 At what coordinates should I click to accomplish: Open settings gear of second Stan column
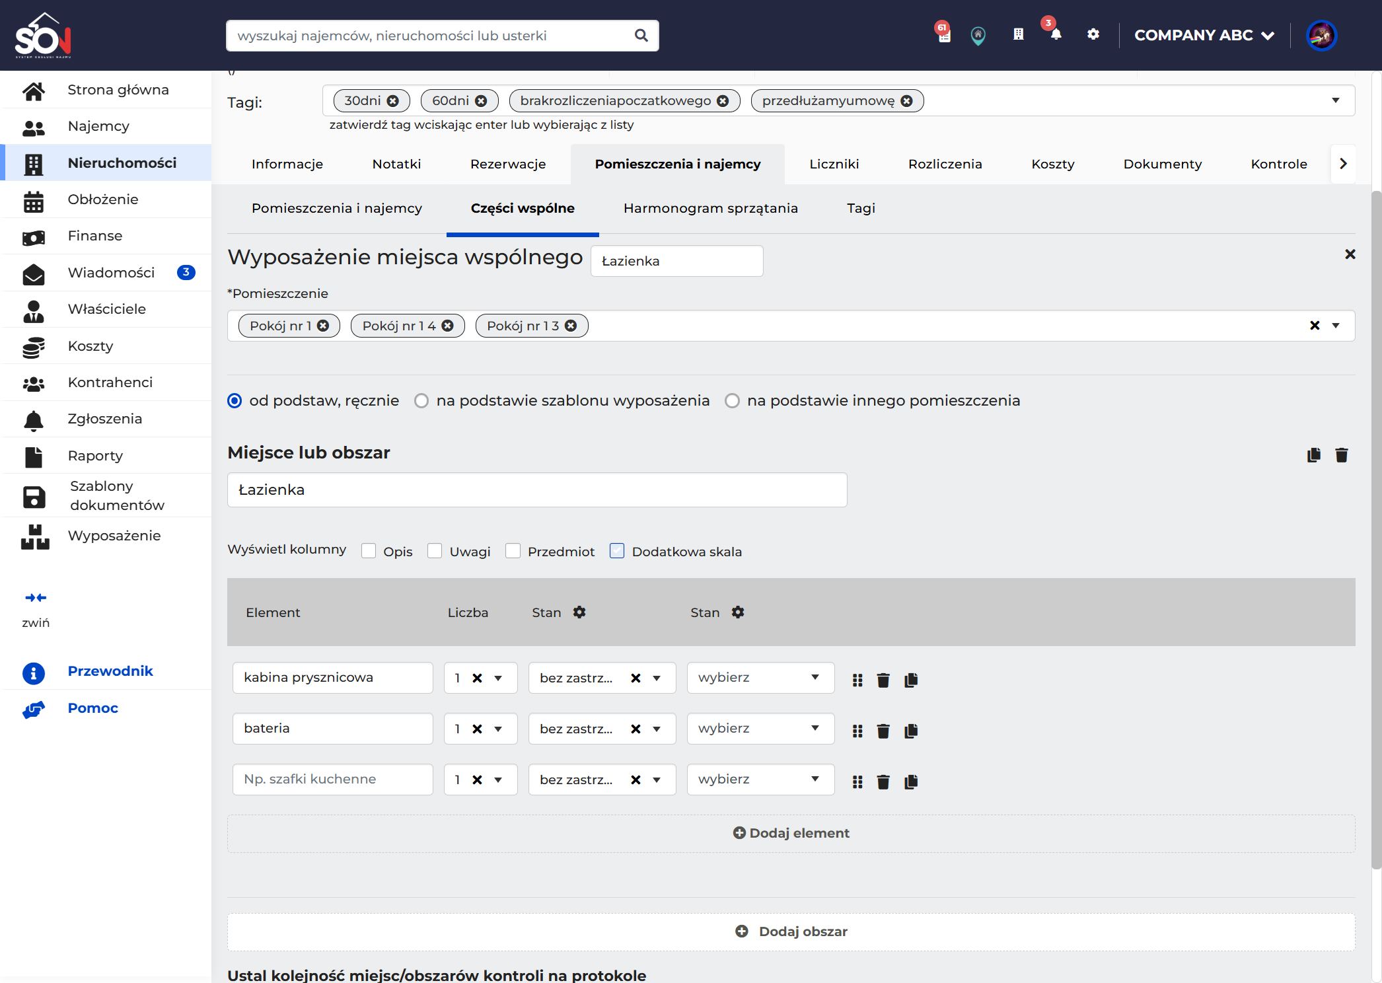coord(738,612)
